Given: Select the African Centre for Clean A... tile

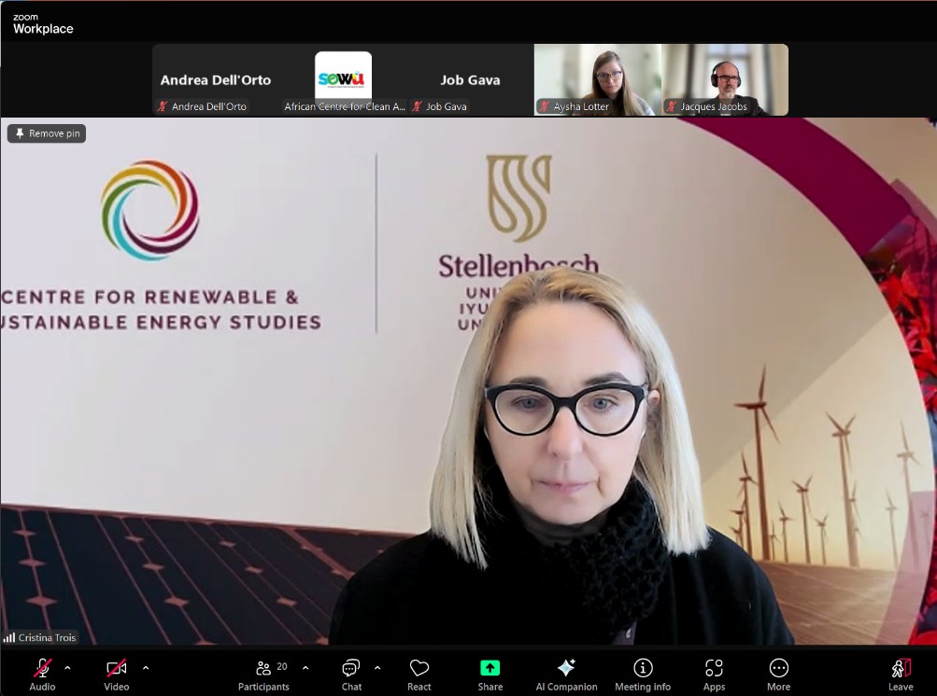Looking at the screenshot, I should tap(344, 79).
